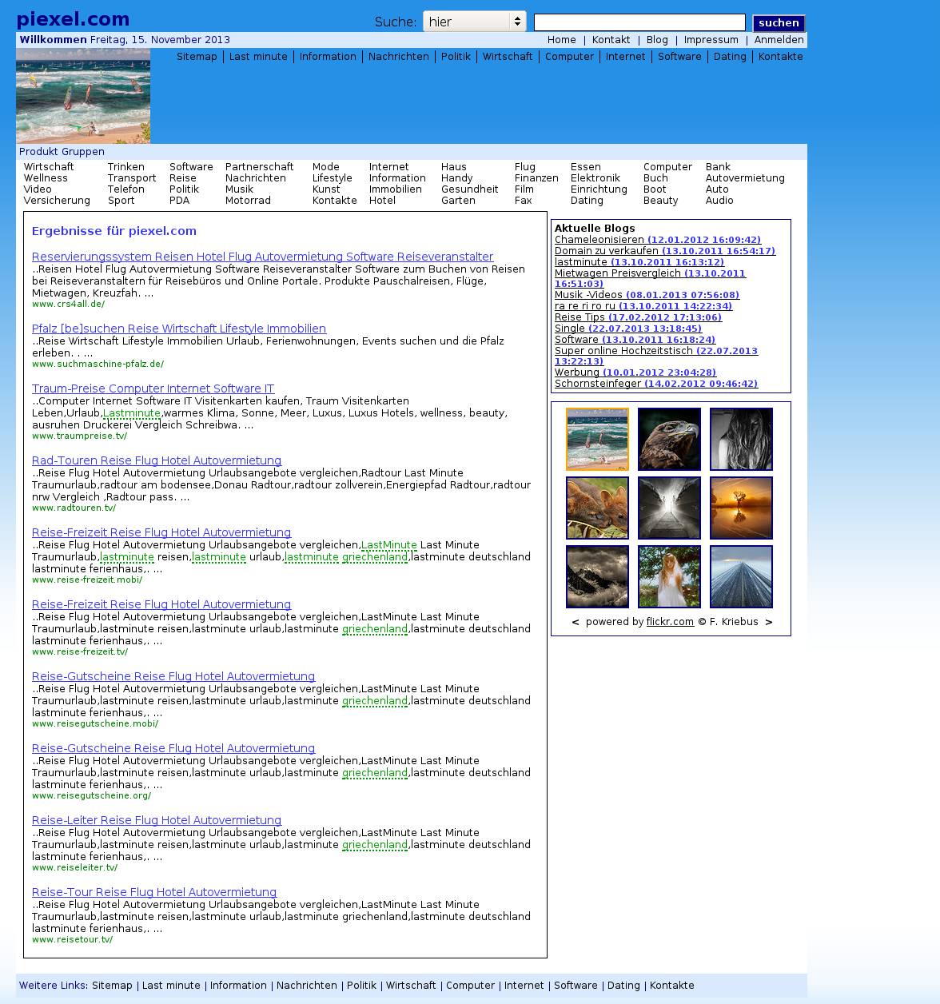Image resolution: width=940 pixels, height=1004 pixels.
Task: Open the windsurfing thumbnail in gallery
Action: [x=597, y=439]
